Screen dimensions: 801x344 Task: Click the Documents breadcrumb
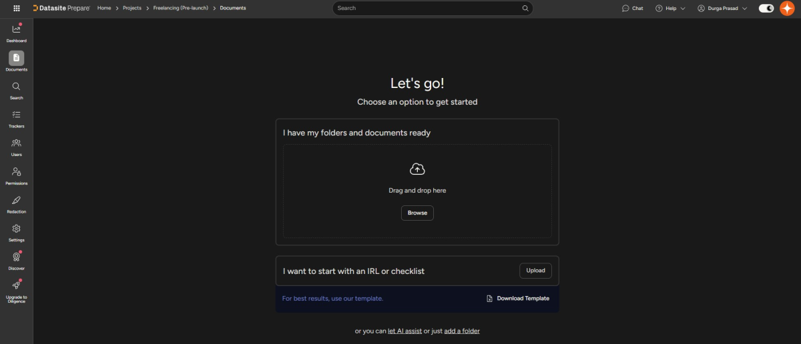click(233, 8)
